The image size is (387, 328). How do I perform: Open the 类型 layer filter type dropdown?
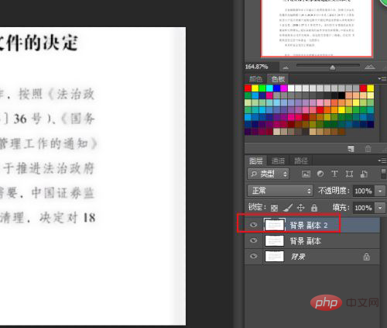pos(269,174)
